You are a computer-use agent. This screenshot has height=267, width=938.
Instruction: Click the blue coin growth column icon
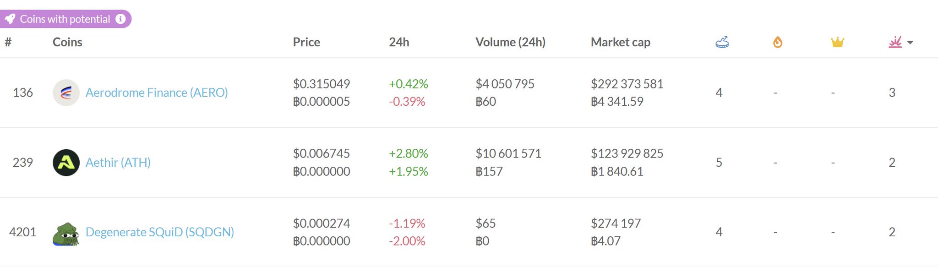[x=722, y=43]
